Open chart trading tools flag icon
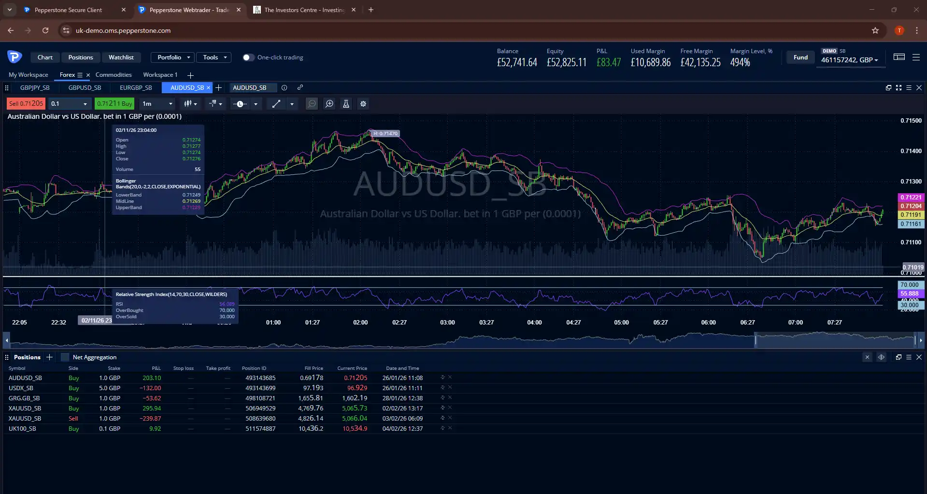 pyautogui.click(x=215, y=103)
